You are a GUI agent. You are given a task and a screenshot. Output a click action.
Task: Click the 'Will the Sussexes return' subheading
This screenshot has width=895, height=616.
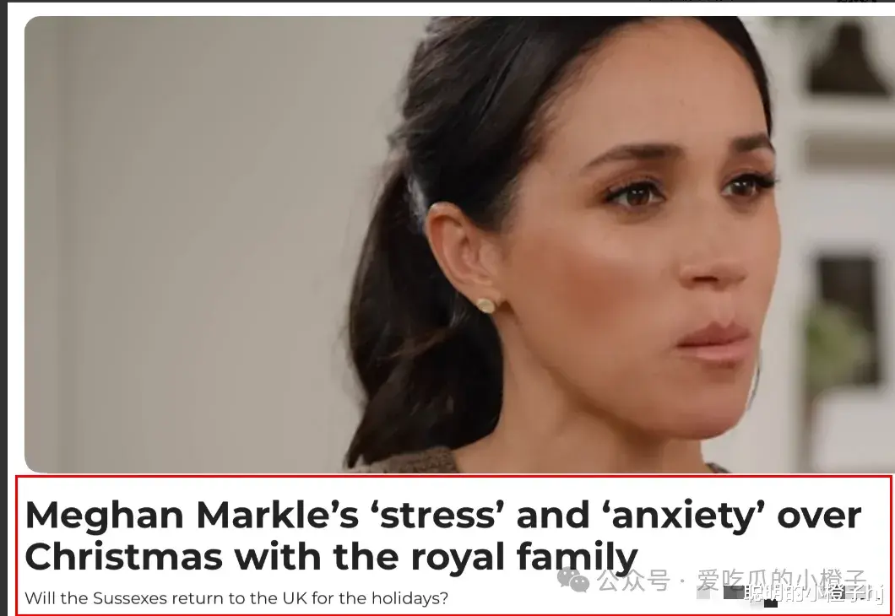(x=236, y=598)
